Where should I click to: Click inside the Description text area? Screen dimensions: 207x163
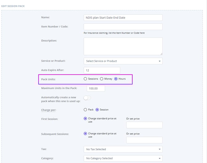click(x=123, y=46)
